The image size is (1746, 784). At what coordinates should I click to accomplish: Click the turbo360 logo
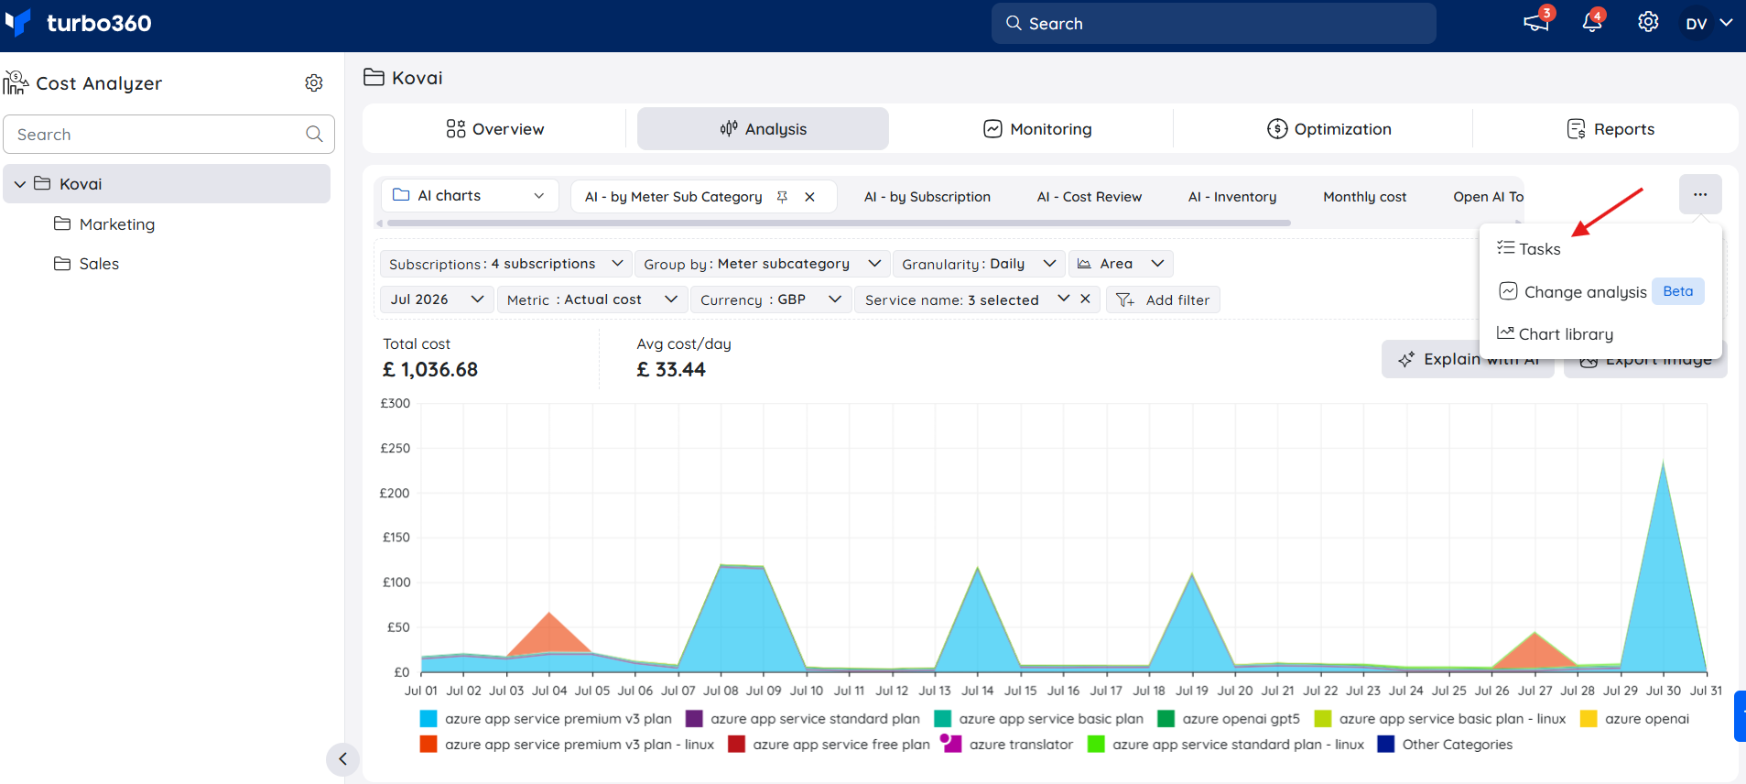tap(78, 23)
